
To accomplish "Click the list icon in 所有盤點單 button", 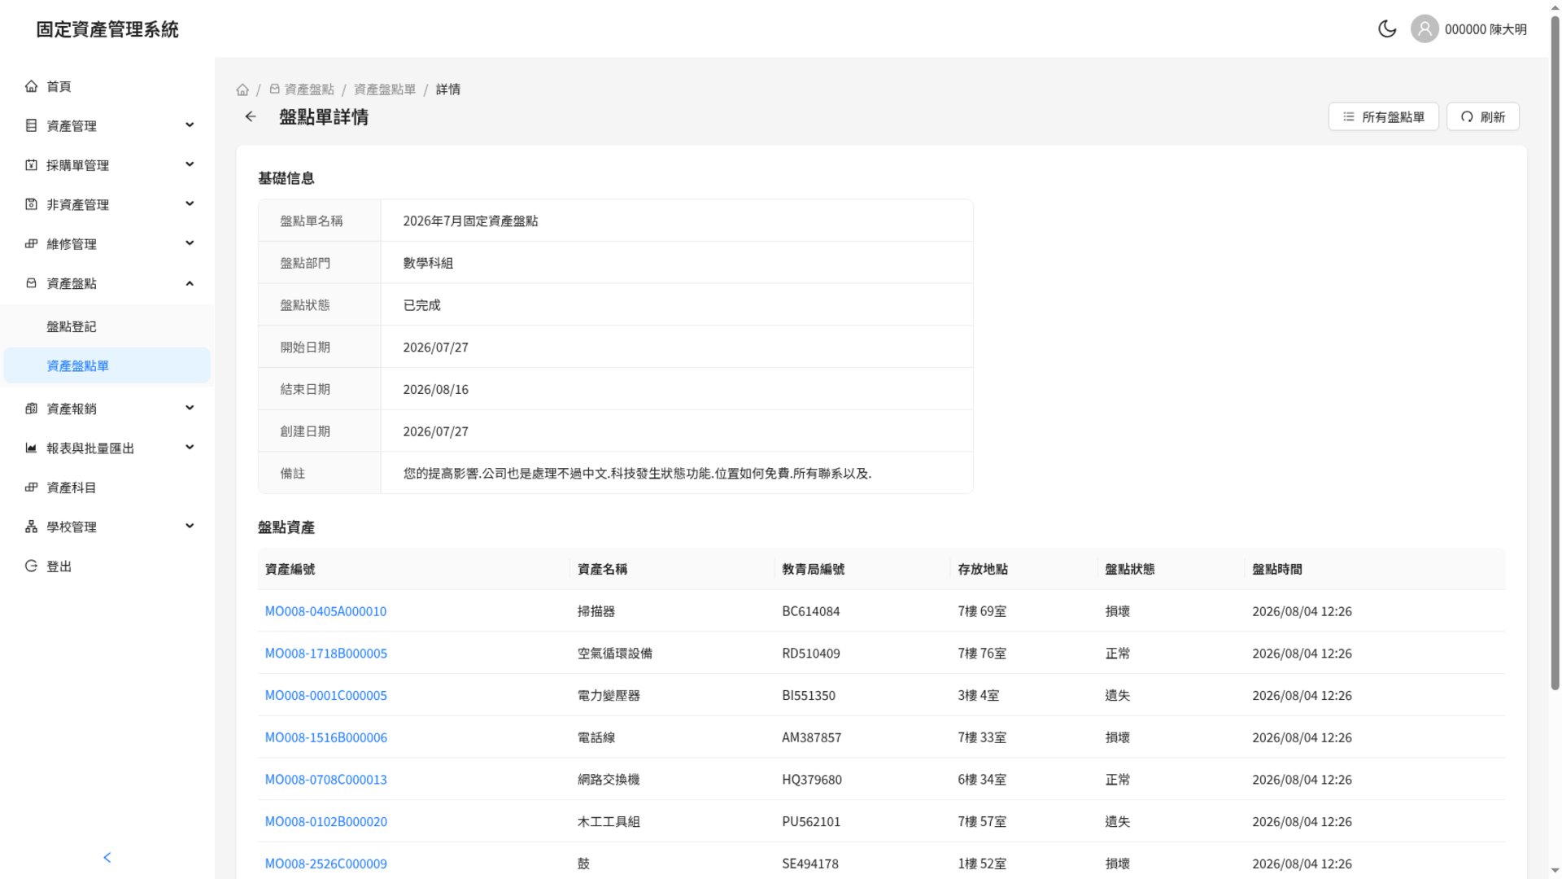I will click(x=1349, y=117).
